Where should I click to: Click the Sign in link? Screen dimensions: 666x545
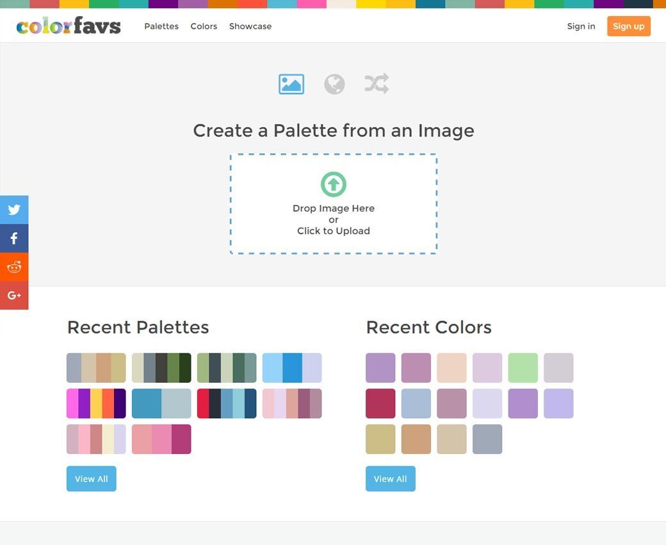pos(581,26)
